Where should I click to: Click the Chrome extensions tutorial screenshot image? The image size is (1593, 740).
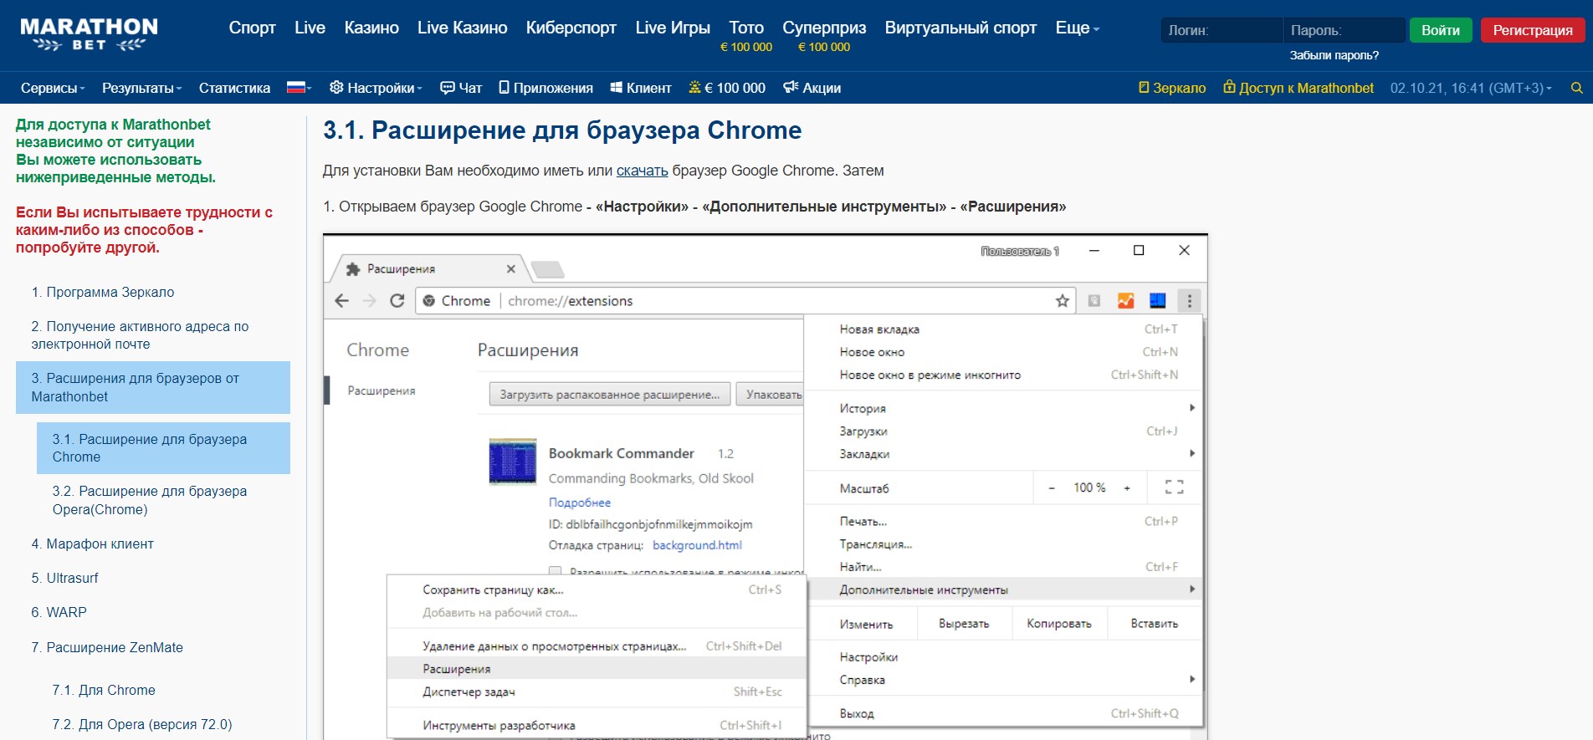(766, 487)
